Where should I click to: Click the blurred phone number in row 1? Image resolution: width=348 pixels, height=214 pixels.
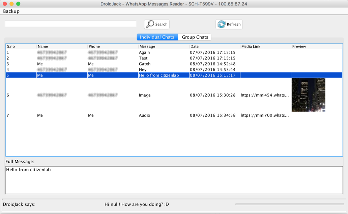pos(103,52)
